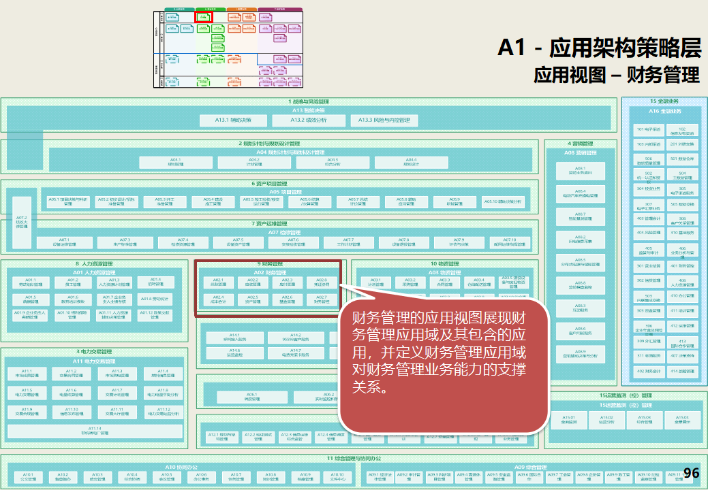Select the A11.12 box in 电力交易管理
The image size is (708, 490).
click(x=164, y=412)
